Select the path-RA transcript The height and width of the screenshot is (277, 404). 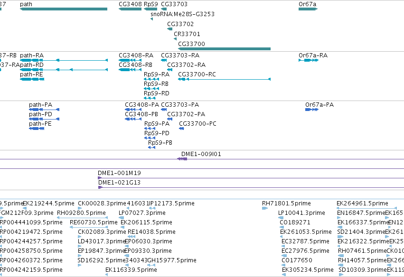pos(64,60)
